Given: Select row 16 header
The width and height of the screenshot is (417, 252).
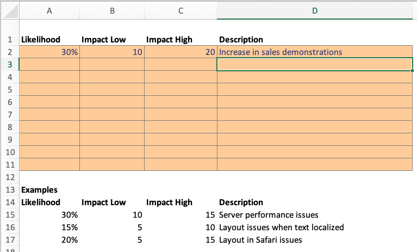Looking at the screenshot, I should click(x=10, y=228).
